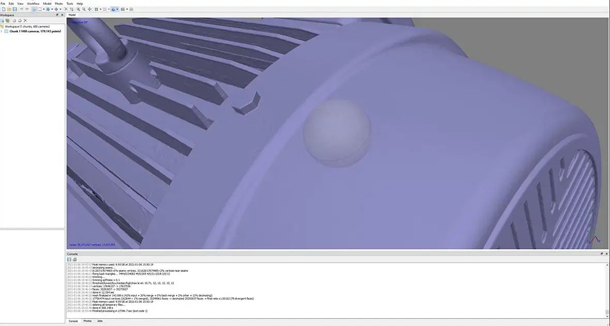Open the Tools menu
Screen dimensions: 610x326
click(x=70, y=4)
